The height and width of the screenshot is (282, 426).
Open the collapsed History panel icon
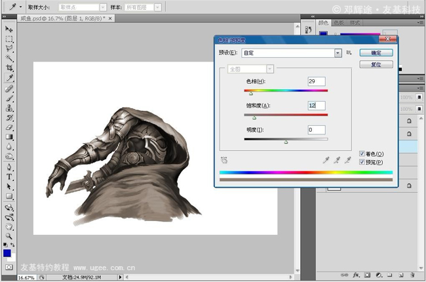point(309,30)
